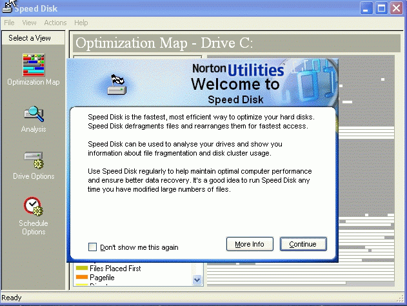This screenshot has width=407, height=306.
Task: Maximize the Speed Disk window
Action: point(382,8)
